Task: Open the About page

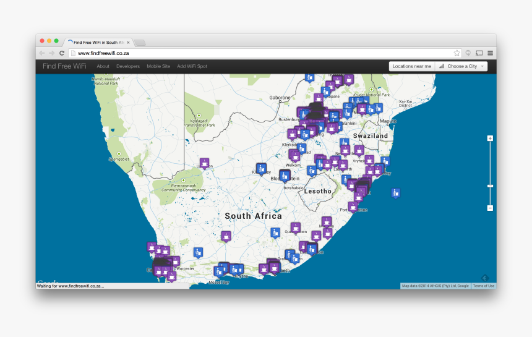Action: [103, 66]
